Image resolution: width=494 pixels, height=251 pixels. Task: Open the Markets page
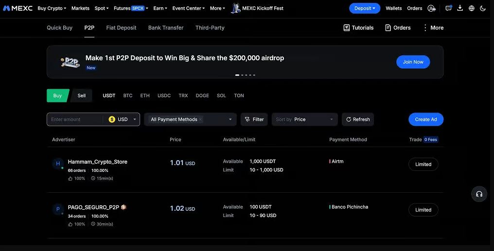(80, 8)
